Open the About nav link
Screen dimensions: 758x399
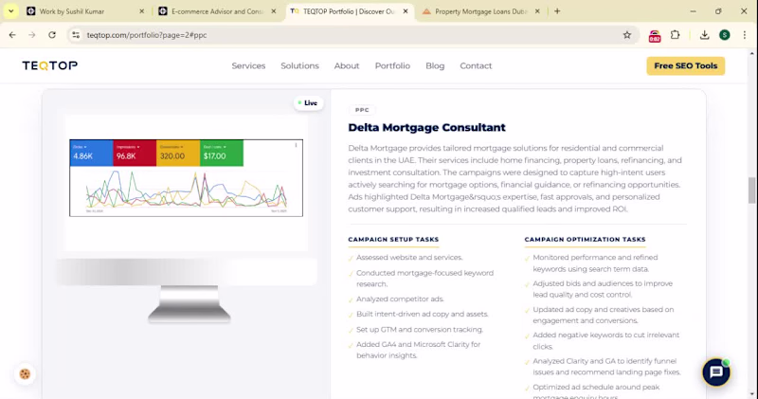tap(347, 65)
